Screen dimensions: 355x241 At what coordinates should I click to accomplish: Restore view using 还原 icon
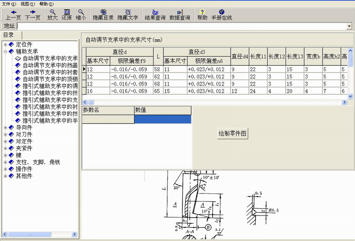coord(67,15)
